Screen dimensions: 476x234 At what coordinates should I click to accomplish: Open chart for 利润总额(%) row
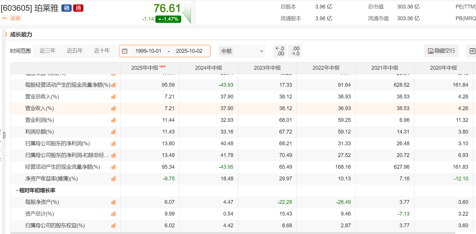coord(113,132)
